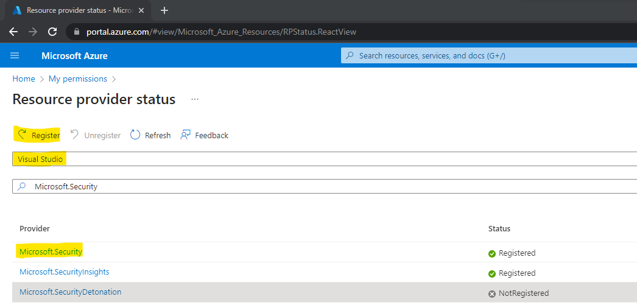This screenshot has height=305, width=637.
Task: Open the Azure hamburger portal menu
Action: click(x=15, y=55)
